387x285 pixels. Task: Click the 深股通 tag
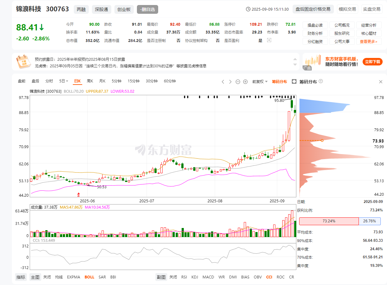pyautogui.click(x=101, y=9)
